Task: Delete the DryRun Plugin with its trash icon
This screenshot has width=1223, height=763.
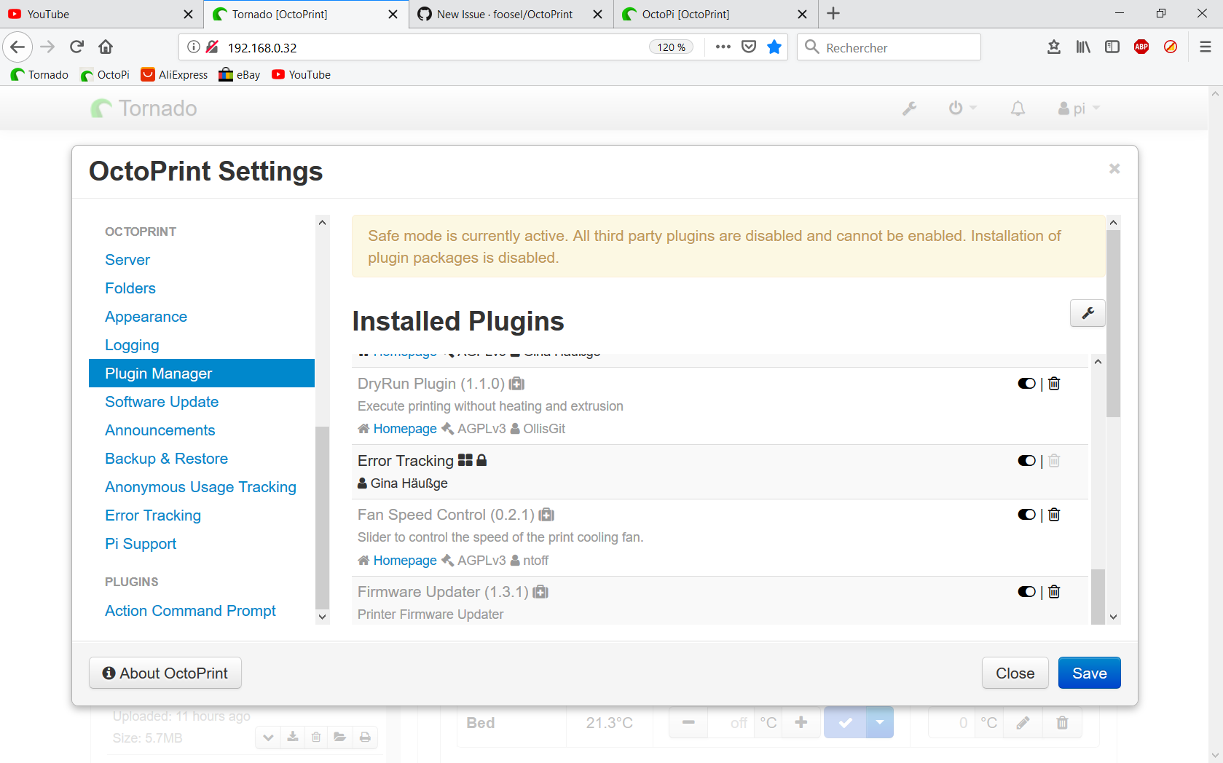Action: 1053,383
